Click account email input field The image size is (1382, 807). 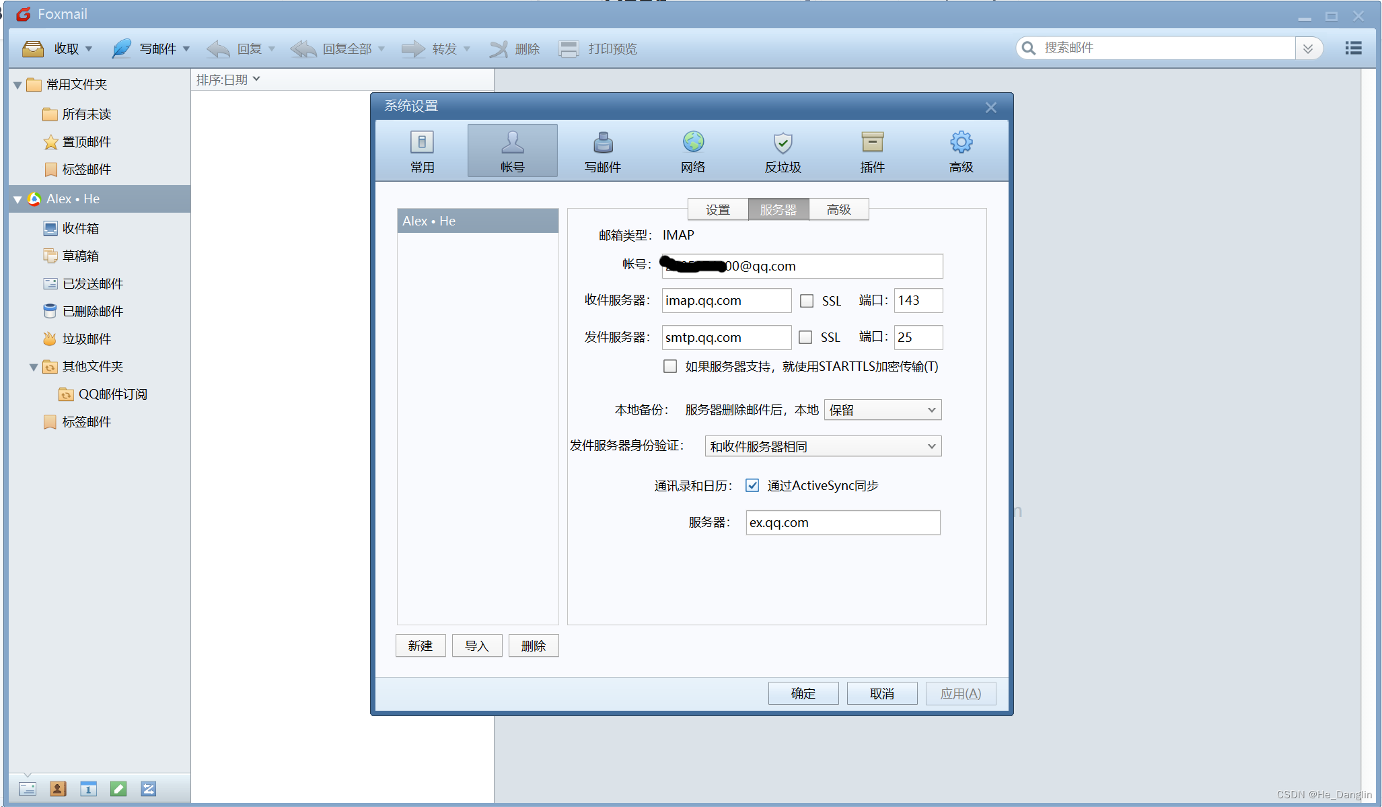800,266
